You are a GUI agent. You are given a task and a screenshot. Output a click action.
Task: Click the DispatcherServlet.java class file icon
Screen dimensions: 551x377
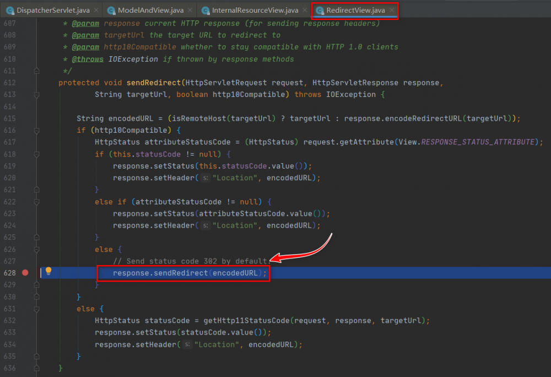pos(9,10)
